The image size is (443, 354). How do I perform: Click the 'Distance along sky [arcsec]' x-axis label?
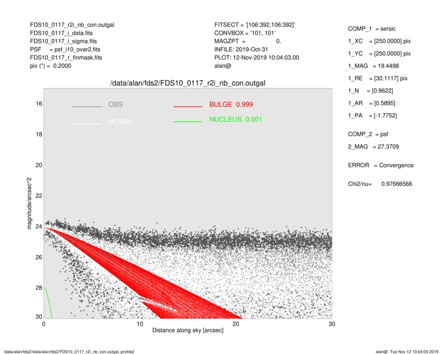[x=188, y=330]
